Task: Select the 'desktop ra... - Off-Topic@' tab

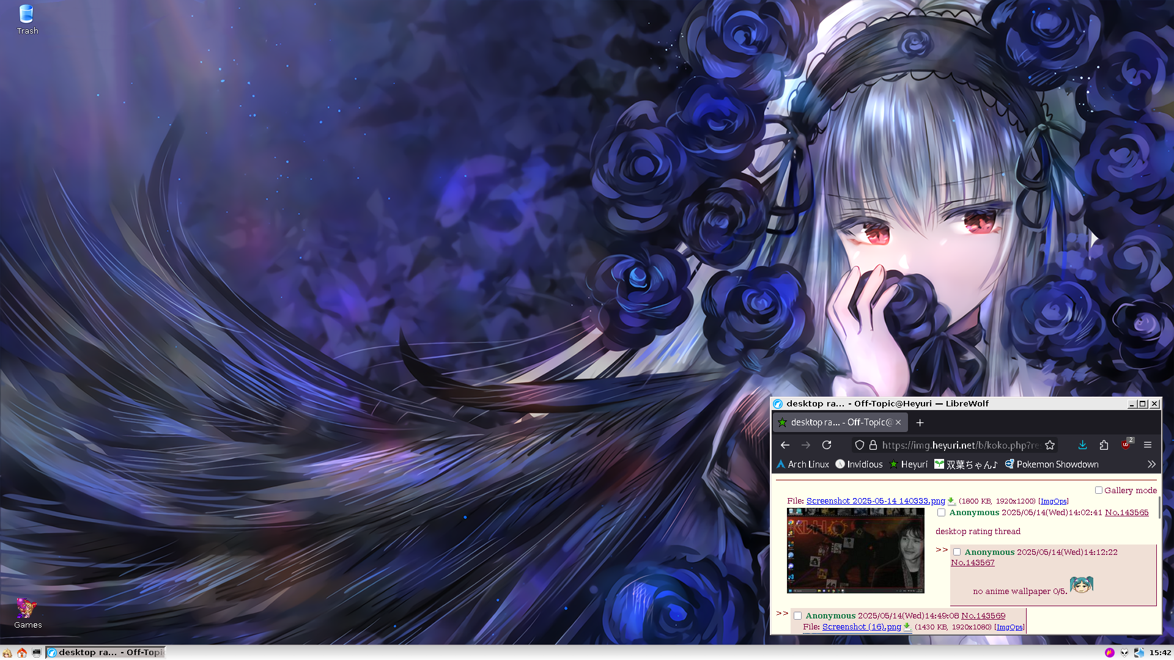Action: click(841, 422)
